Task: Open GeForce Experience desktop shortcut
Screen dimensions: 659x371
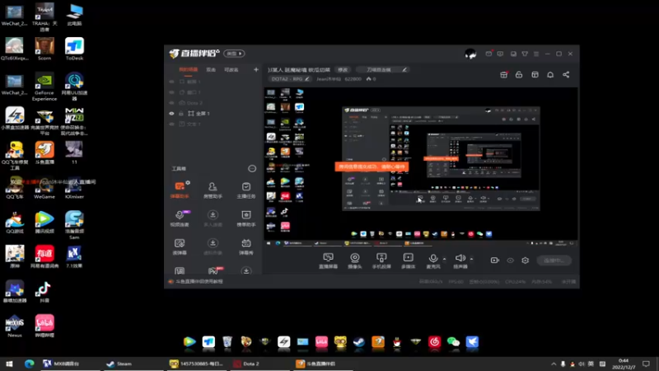Action: [44, 87]
